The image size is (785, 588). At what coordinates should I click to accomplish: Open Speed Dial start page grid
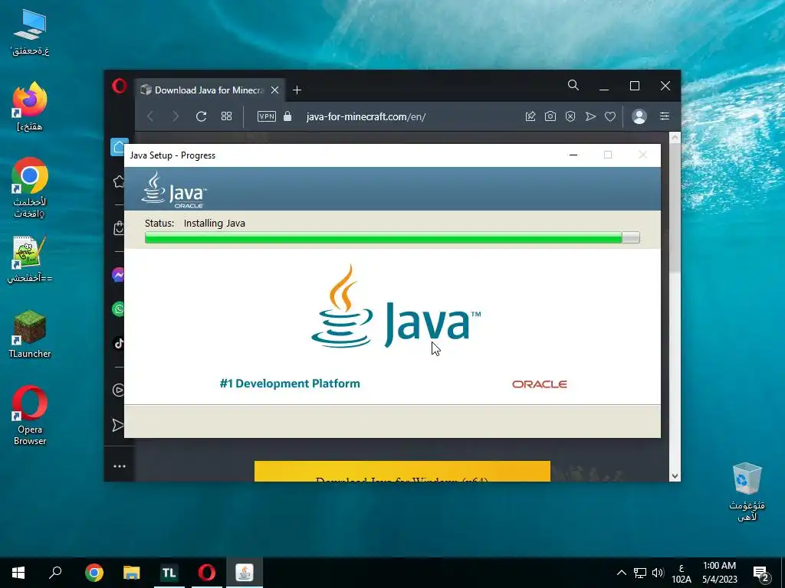coord(226,116)
